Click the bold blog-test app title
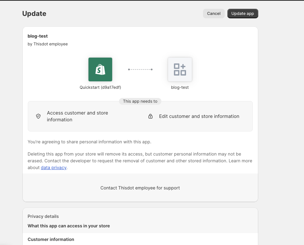The image size is (304, 245). (38, 36)
